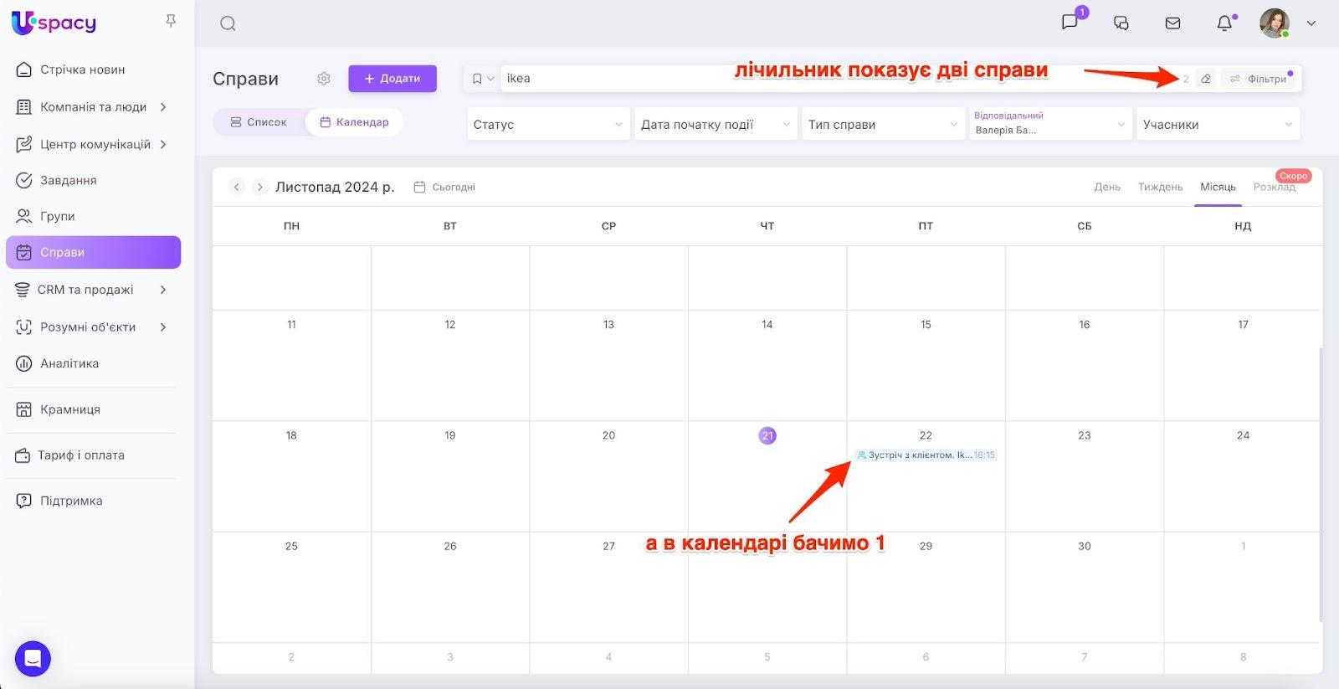Open the mail envelope icon

(1173, 23)
